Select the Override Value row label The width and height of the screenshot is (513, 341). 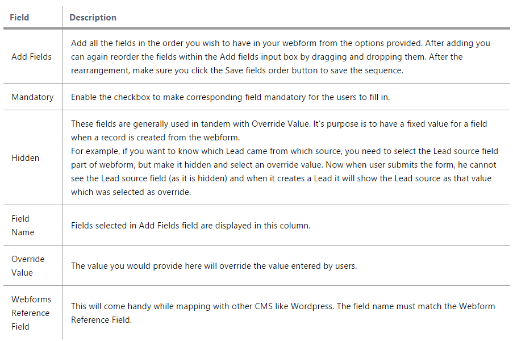pos(28,266)
